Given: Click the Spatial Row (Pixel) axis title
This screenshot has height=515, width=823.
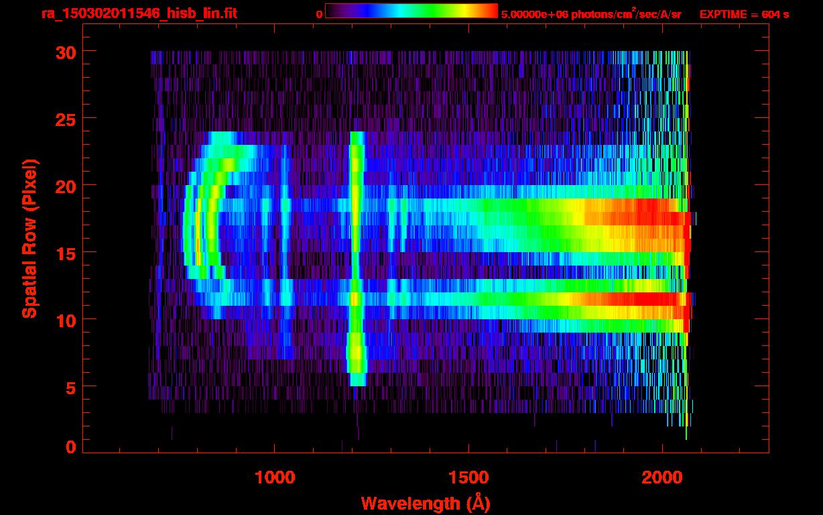Looking at the screenshot, I should coord(29,238).
